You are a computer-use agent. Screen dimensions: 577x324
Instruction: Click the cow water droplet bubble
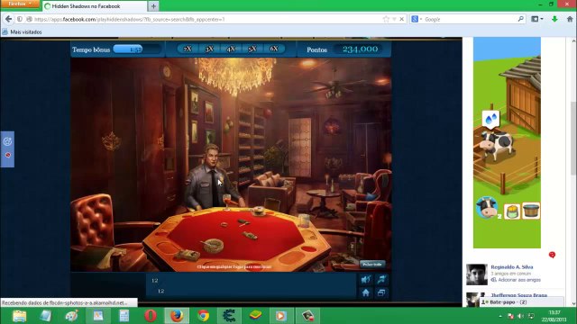pos(490,119)
